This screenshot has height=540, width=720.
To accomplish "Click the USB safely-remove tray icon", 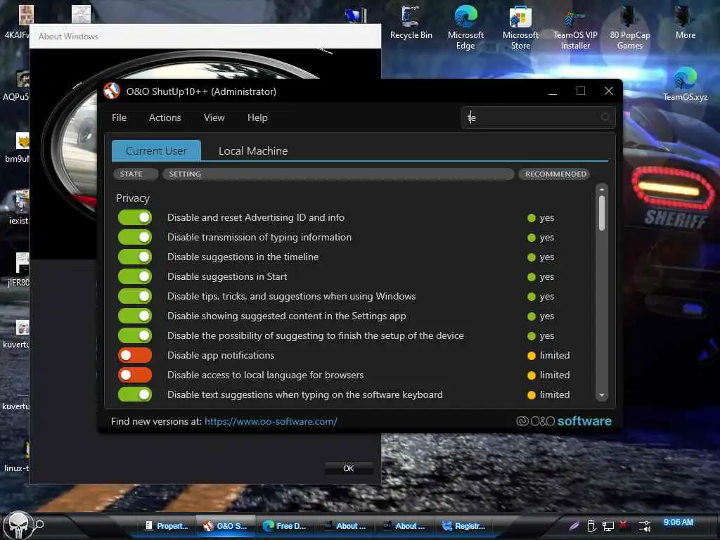I will point(591,526).
